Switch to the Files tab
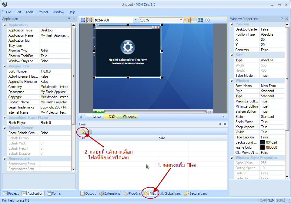 pyautogui.click(x=150, y=193)
